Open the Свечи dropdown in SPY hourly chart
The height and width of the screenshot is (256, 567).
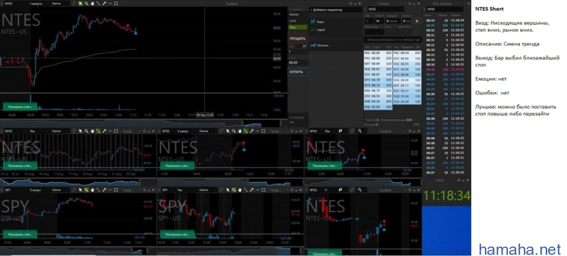tap(207, 190)
